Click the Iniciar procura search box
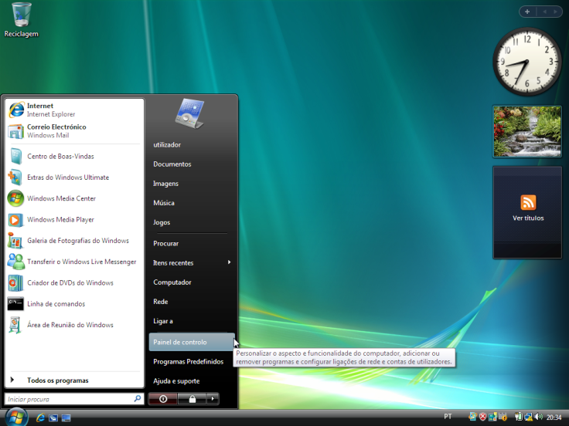 pos(68,399)
